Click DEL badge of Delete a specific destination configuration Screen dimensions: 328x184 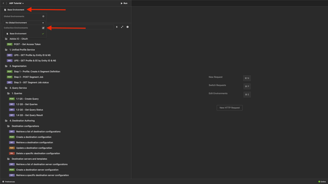click(12, 153)
